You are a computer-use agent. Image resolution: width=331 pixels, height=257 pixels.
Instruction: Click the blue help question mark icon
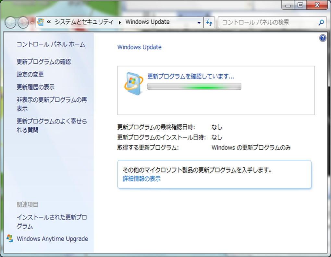[323, 38]
